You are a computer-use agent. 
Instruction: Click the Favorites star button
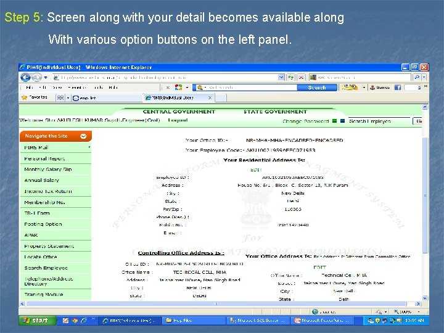point(35,97)
